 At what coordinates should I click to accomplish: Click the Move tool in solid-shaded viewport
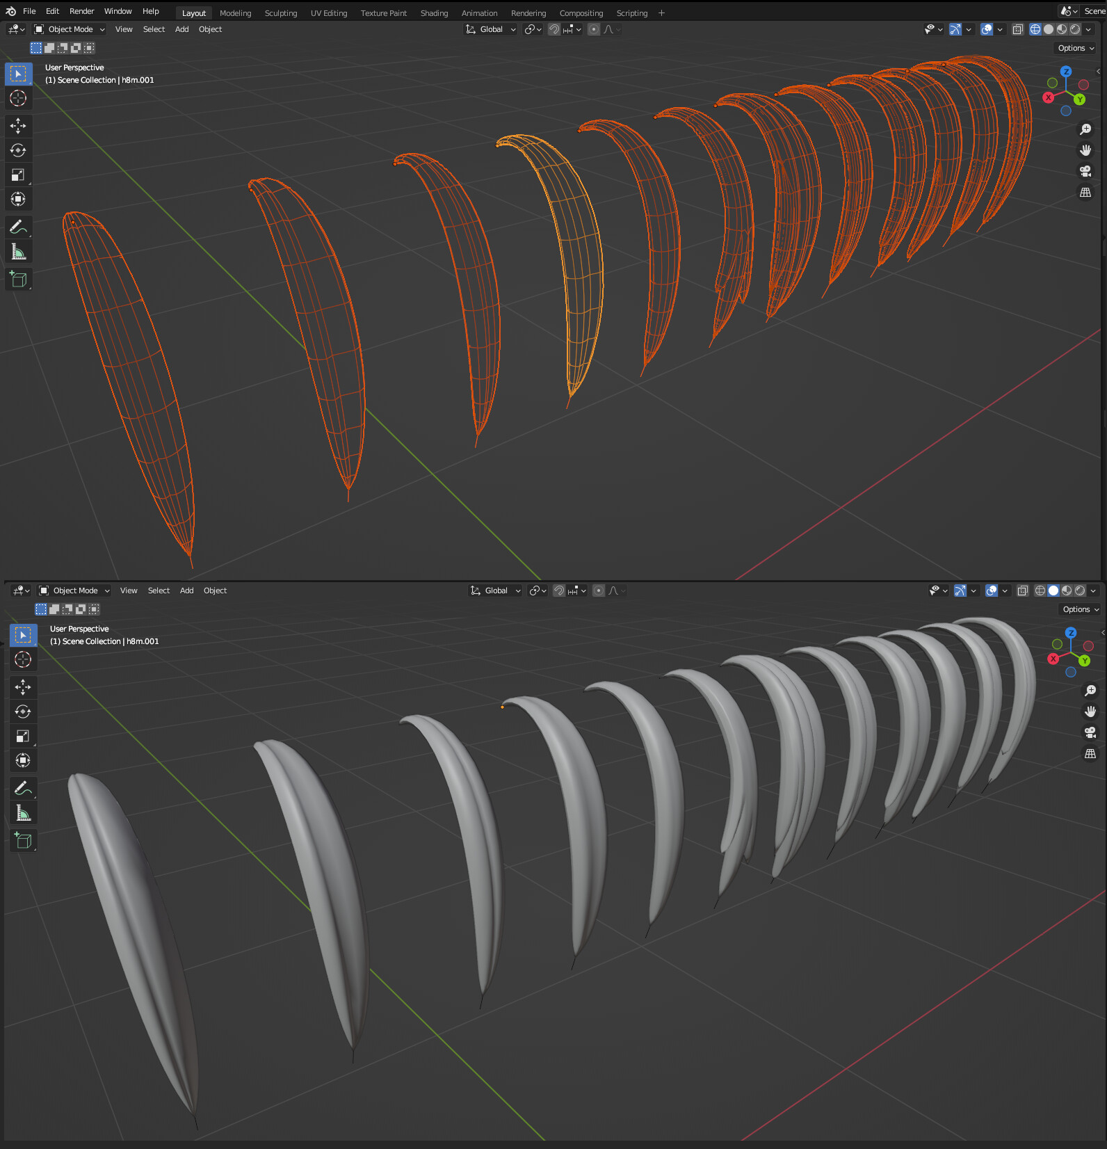coord(23,687)
